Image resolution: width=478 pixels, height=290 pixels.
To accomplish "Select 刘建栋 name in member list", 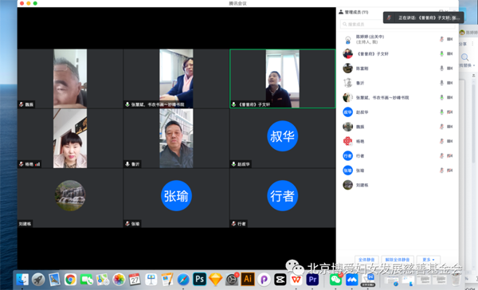I will coord(362,185).
